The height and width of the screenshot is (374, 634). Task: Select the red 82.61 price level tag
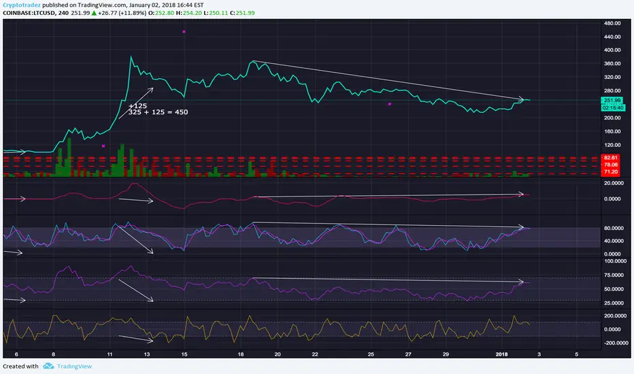pyautogui.click(x=611, y=158)
